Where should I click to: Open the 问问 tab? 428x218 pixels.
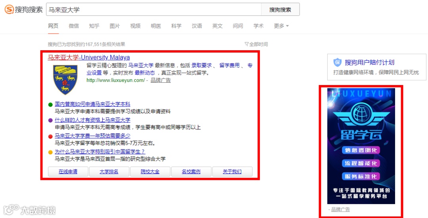point(238,26)
